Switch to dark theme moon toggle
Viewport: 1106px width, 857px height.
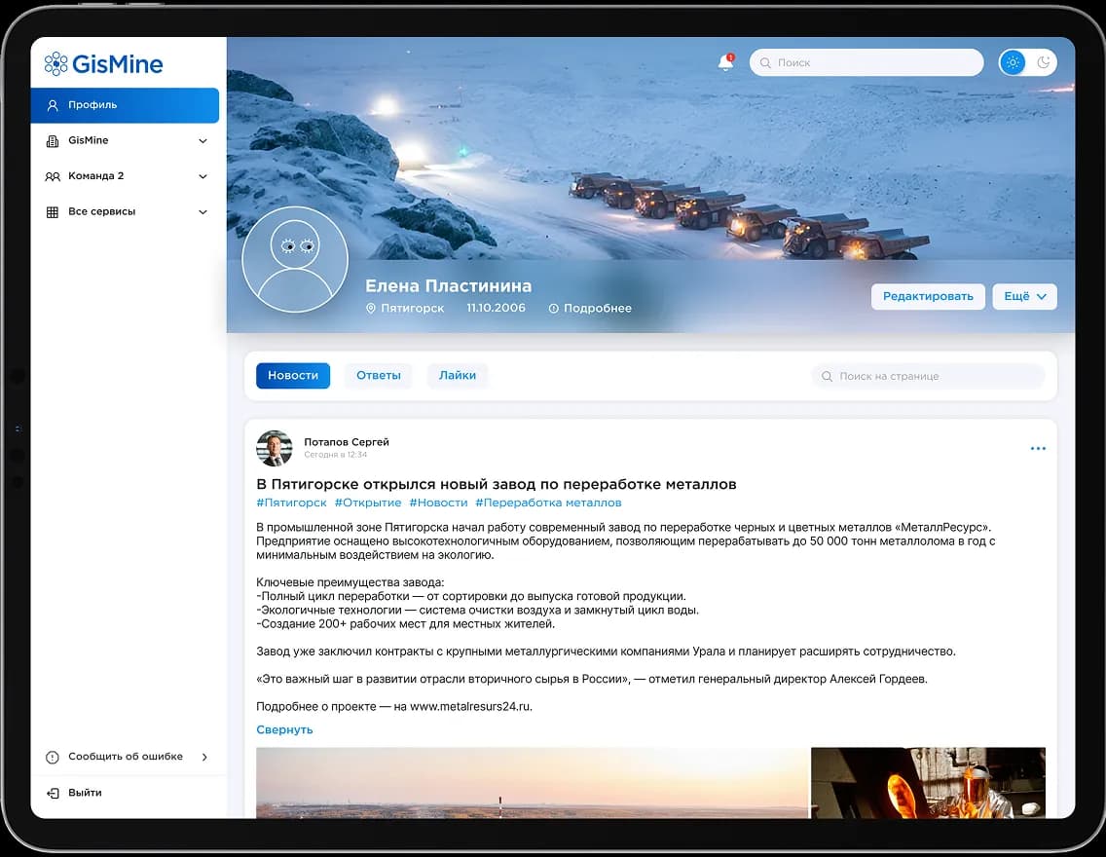(x=1044, y=62)
